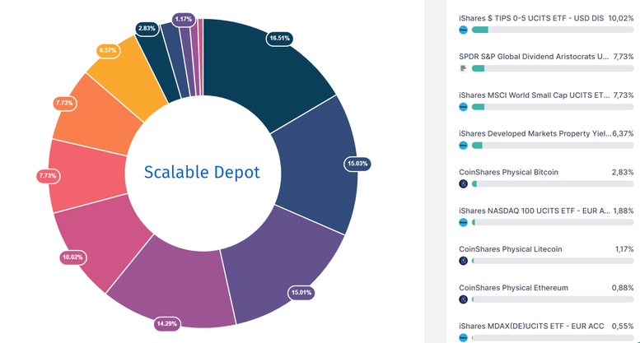Click the SPDR icon under Global Dividend Aristocrats
Screen dimensions: 640x343
pos(464,68)
